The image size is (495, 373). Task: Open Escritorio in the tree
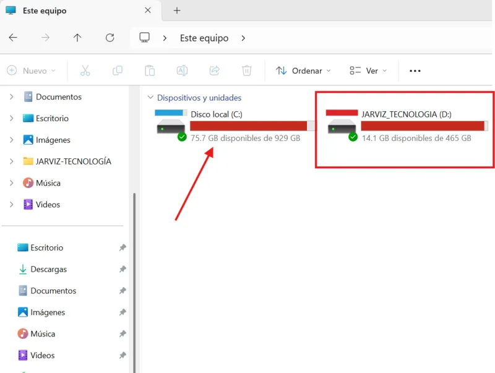click(x=46, y=118)
